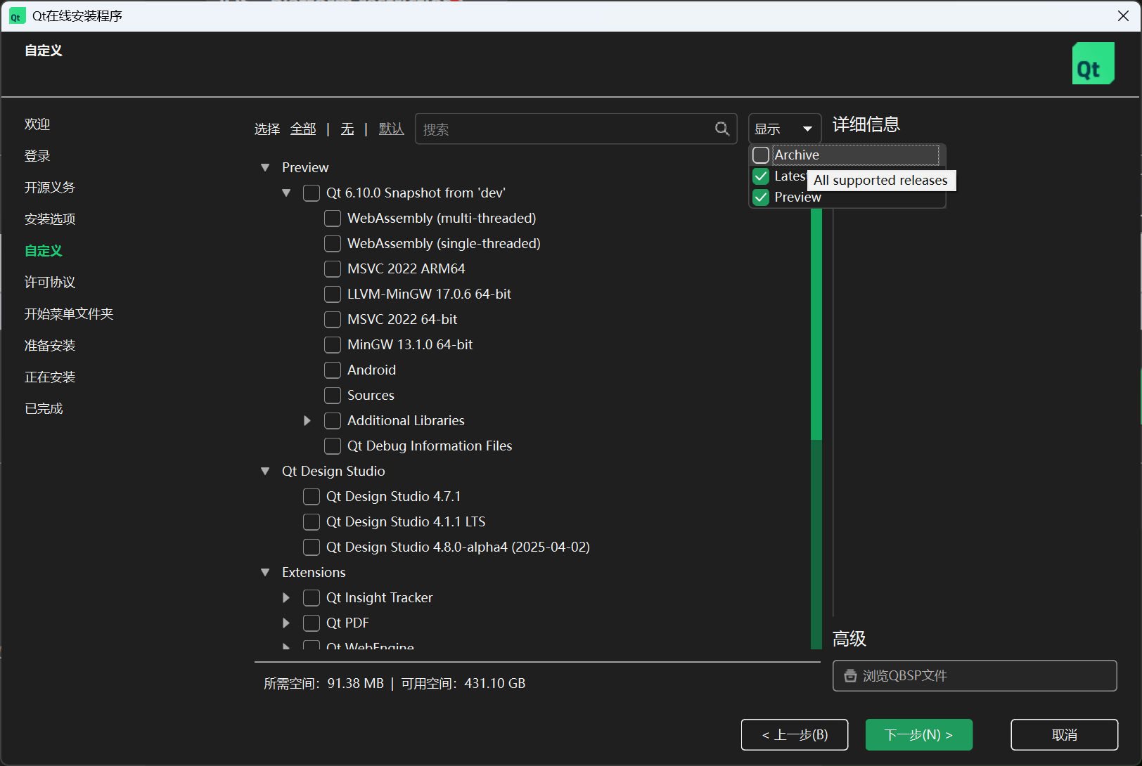This screenshot has height=766, width=1142.
Task: Click the component tree vertical scrollbar
Action: point(816,429)
